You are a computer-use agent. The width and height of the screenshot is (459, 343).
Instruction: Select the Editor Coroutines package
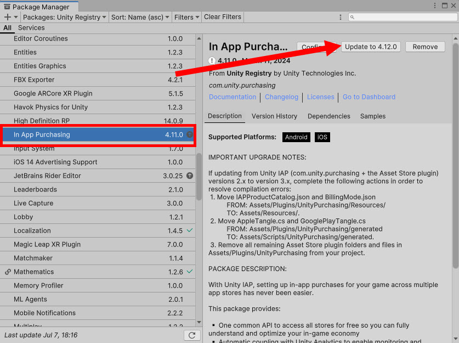pos(98,38)
